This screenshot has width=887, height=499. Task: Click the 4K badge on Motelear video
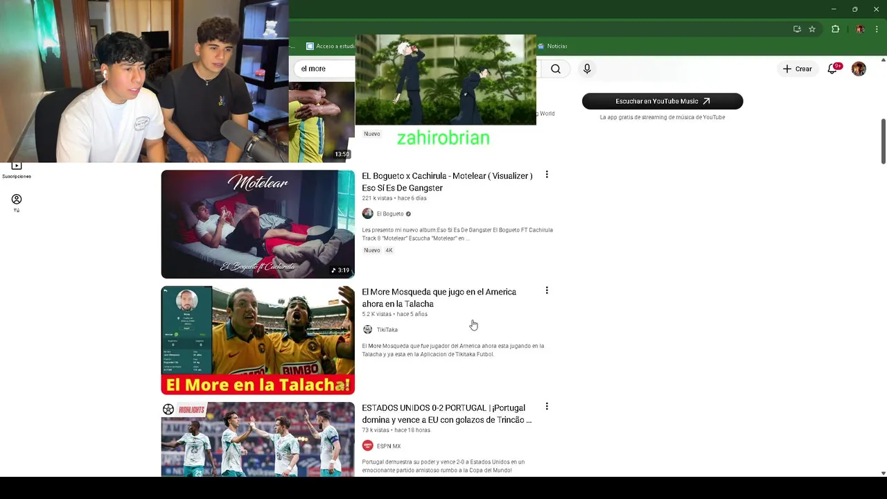click(x=389, y=250)
